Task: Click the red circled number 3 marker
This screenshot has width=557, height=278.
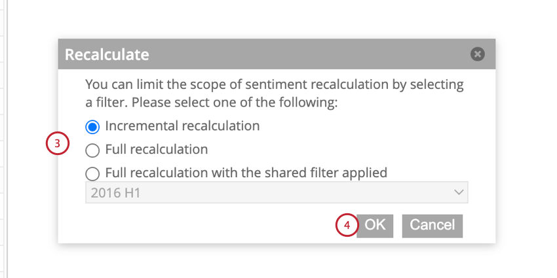Action: [x=58, y=145]
